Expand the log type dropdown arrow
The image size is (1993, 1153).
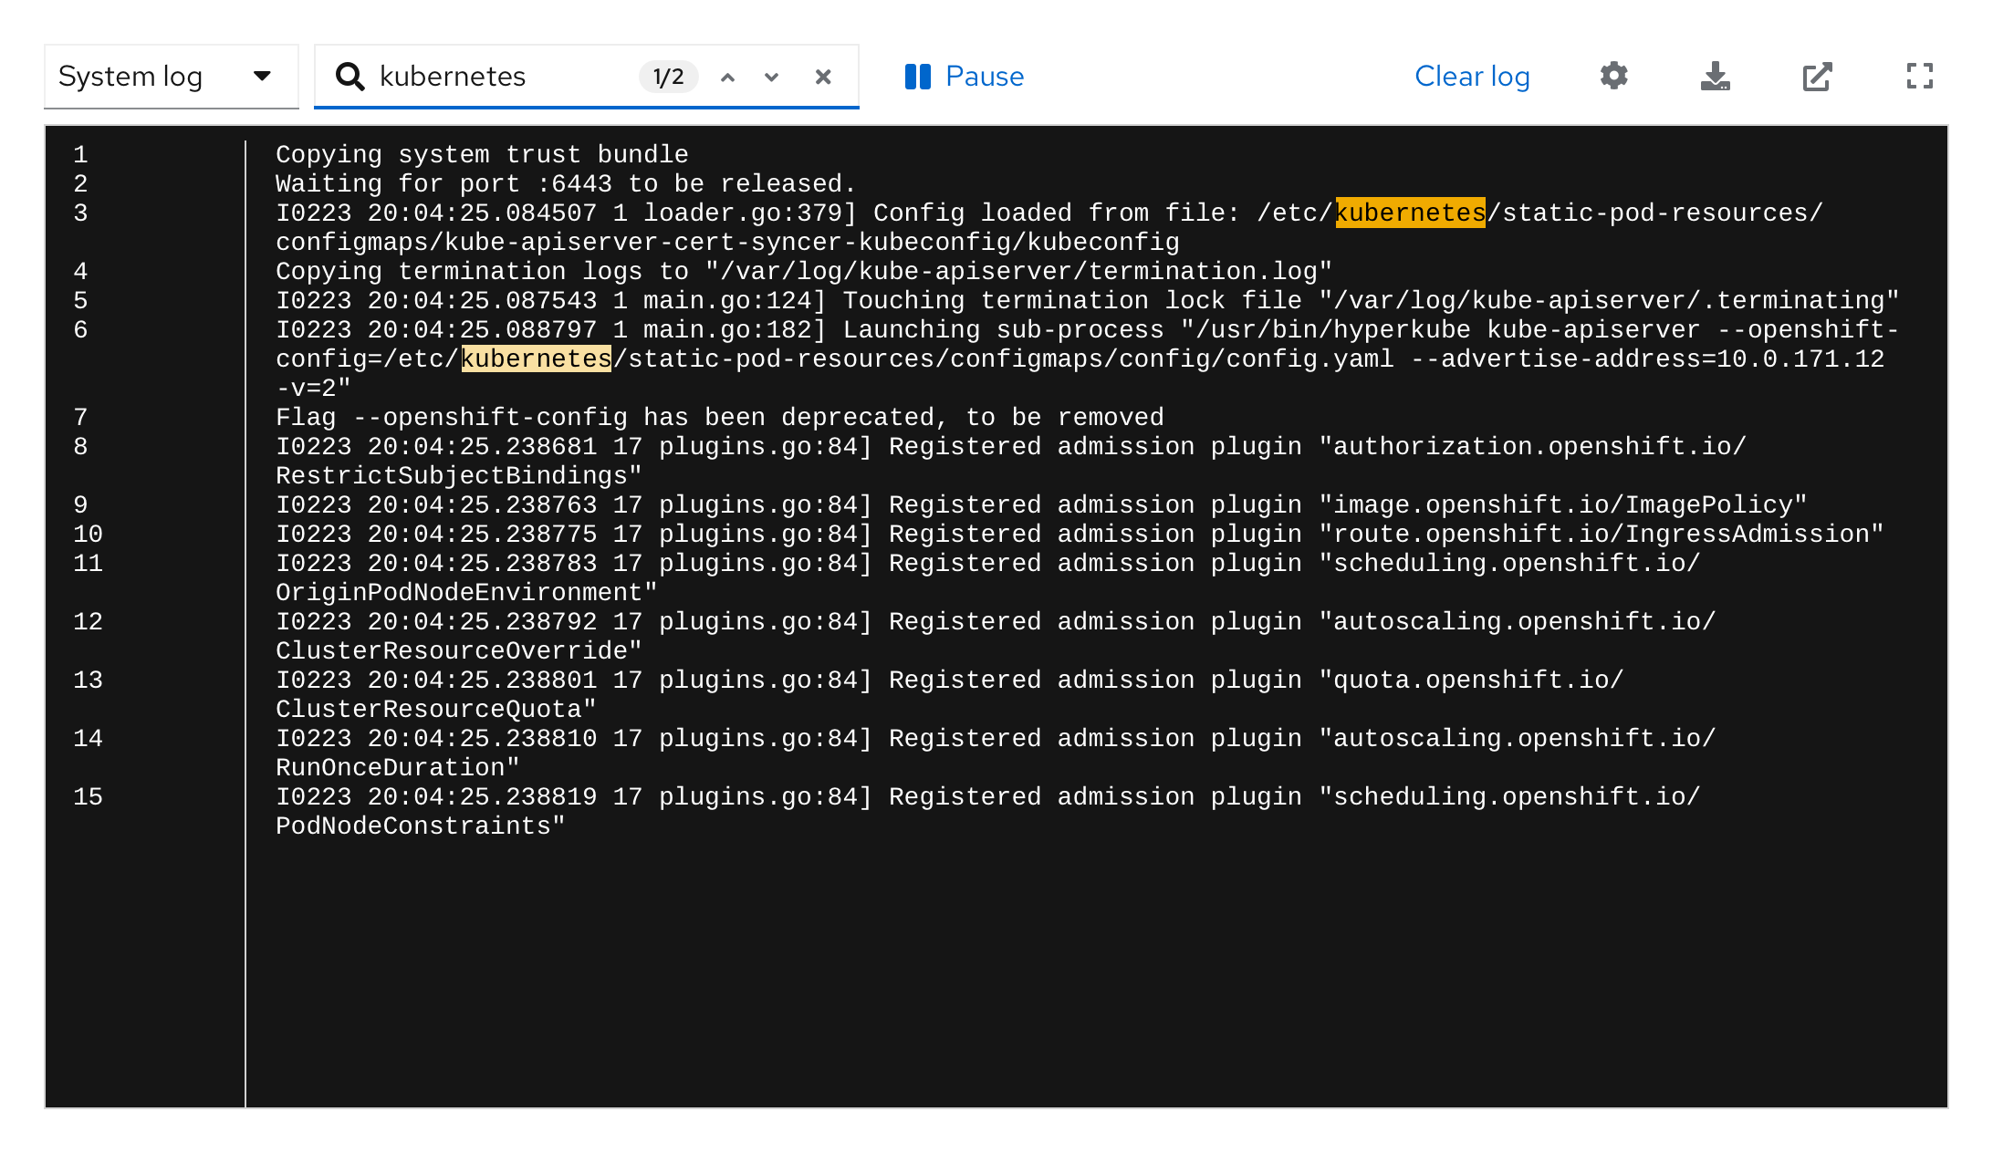(263, 77)
